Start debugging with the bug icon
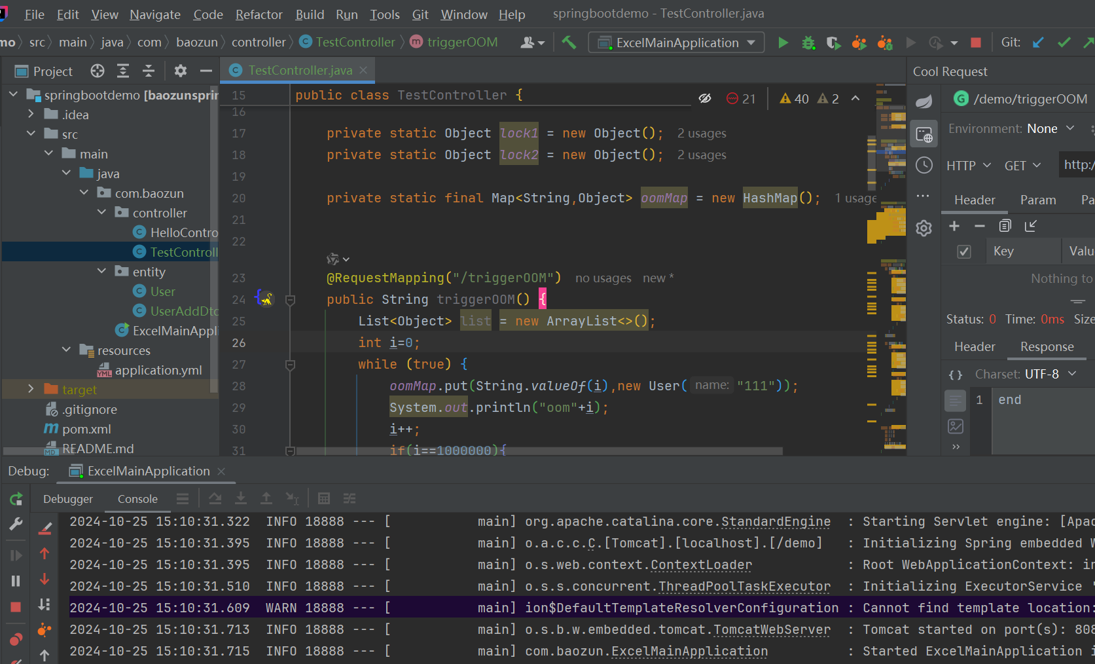The width and height of the screenshot is (1095, 664). (808, 43)
